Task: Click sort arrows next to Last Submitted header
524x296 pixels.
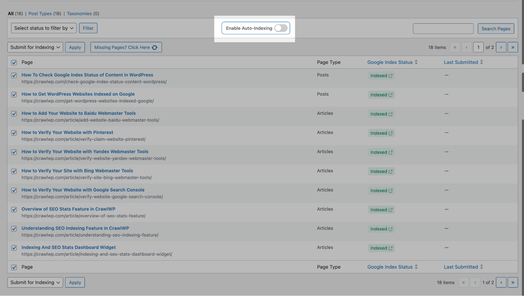Action: point(481,62)
